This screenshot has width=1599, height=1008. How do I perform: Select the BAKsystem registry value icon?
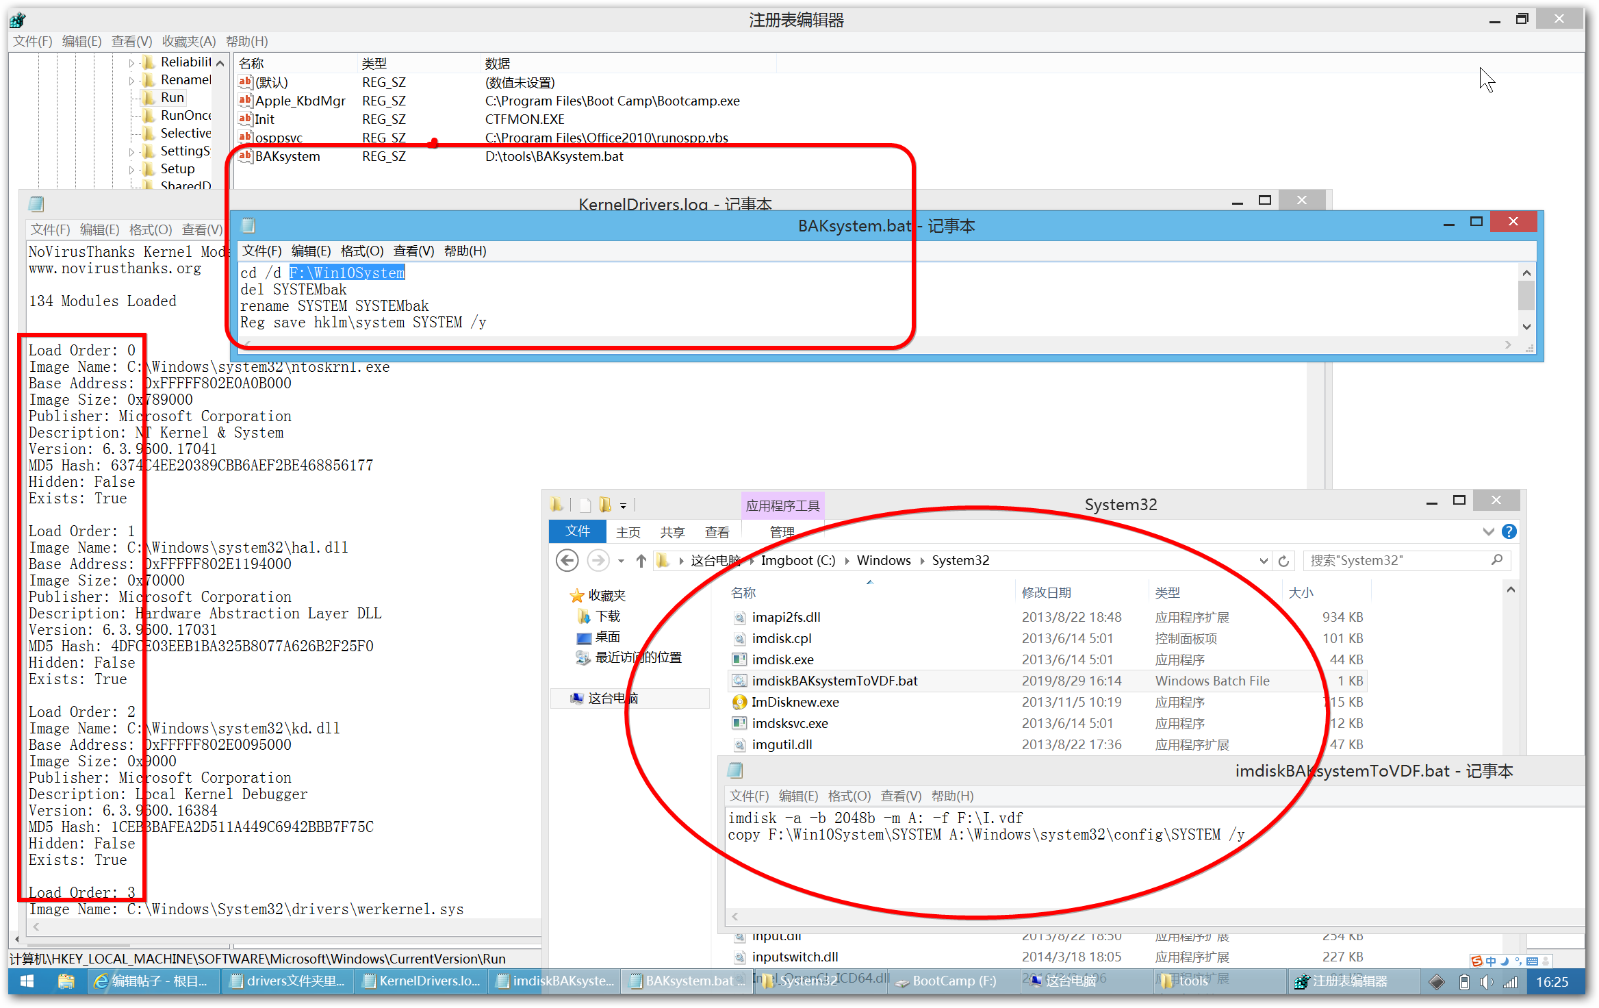246,156
